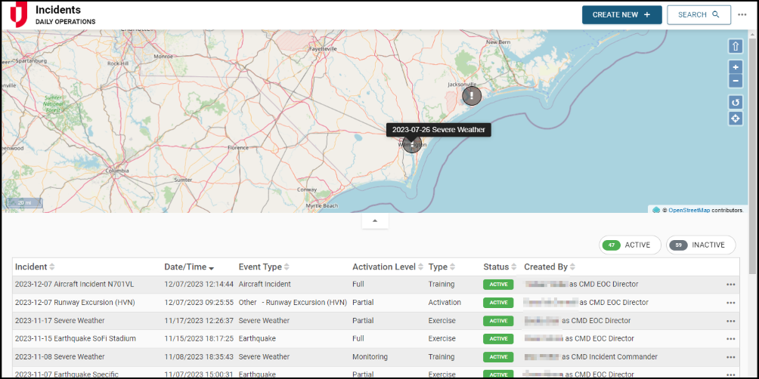Open actions menu for Aircraft Incident N701VL
The image size is (759, 379).
(x=730, y=285)
